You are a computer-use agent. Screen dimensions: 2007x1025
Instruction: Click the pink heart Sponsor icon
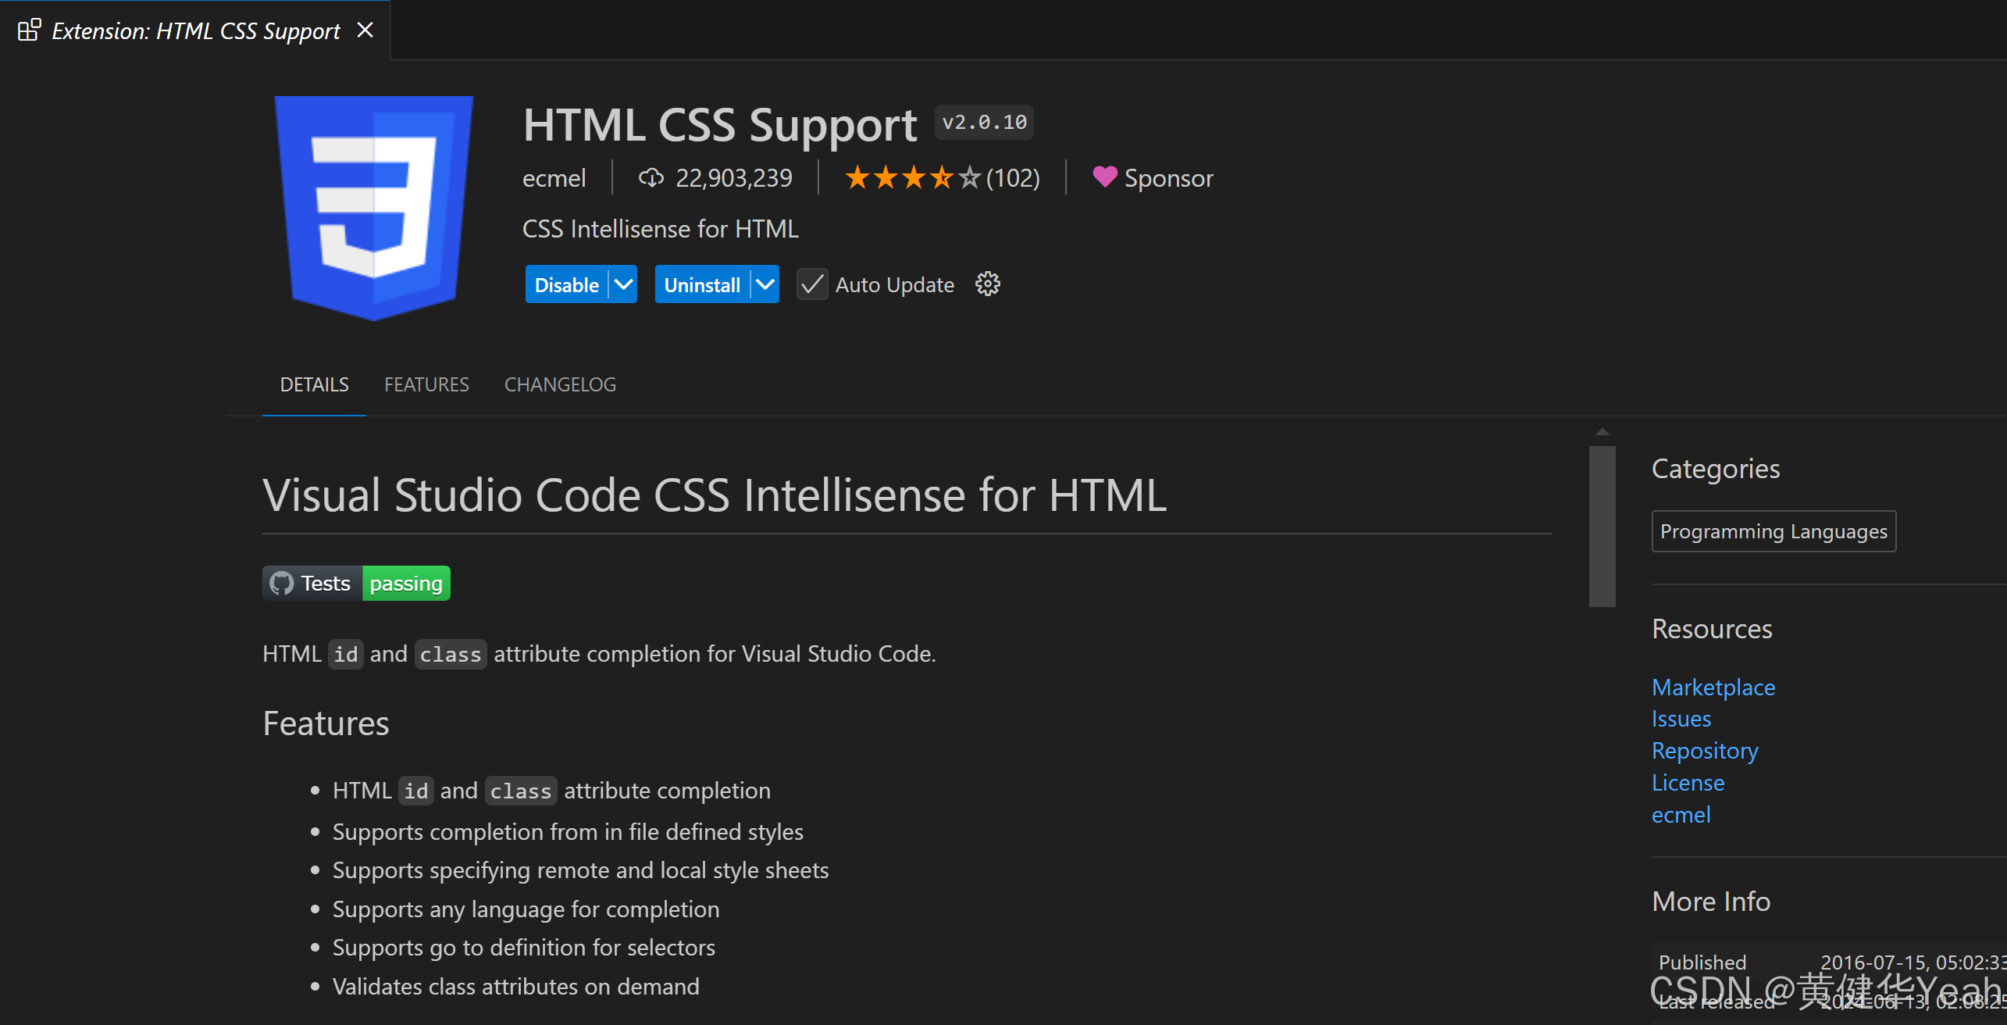click(1104, 177)
